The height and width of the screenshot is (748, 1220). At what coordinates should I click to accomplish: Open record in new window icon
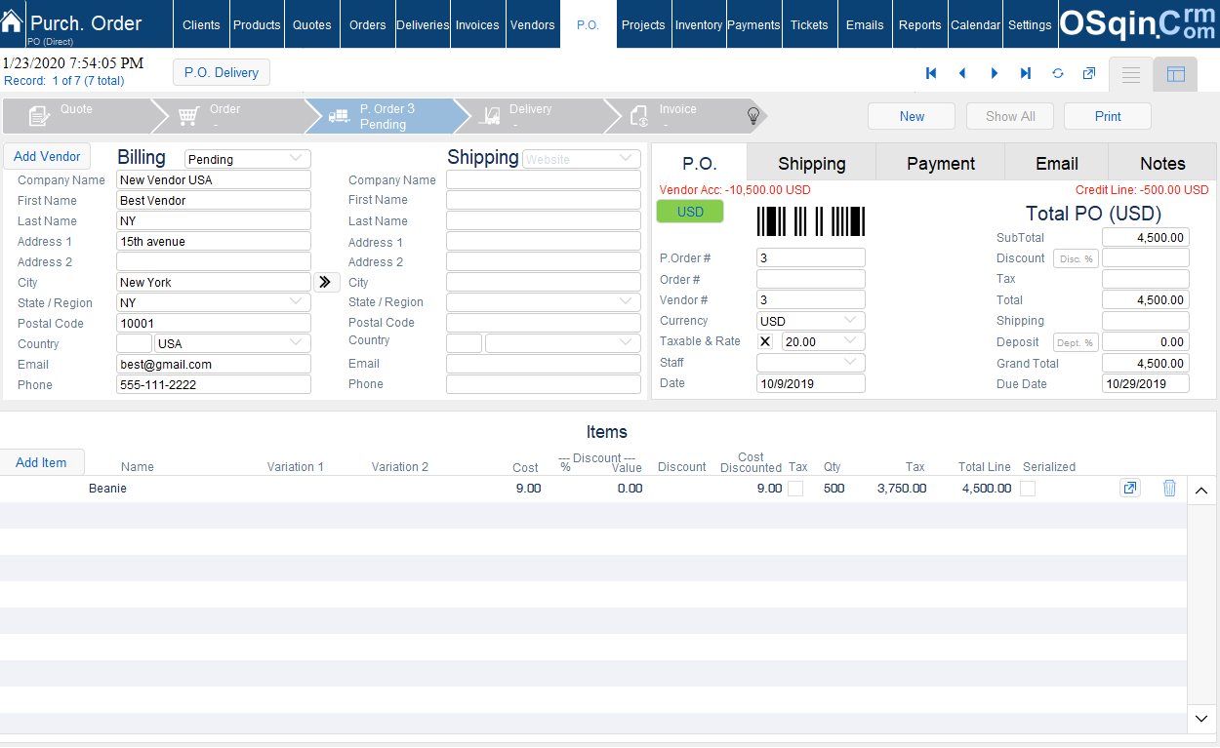point(1089,73)
